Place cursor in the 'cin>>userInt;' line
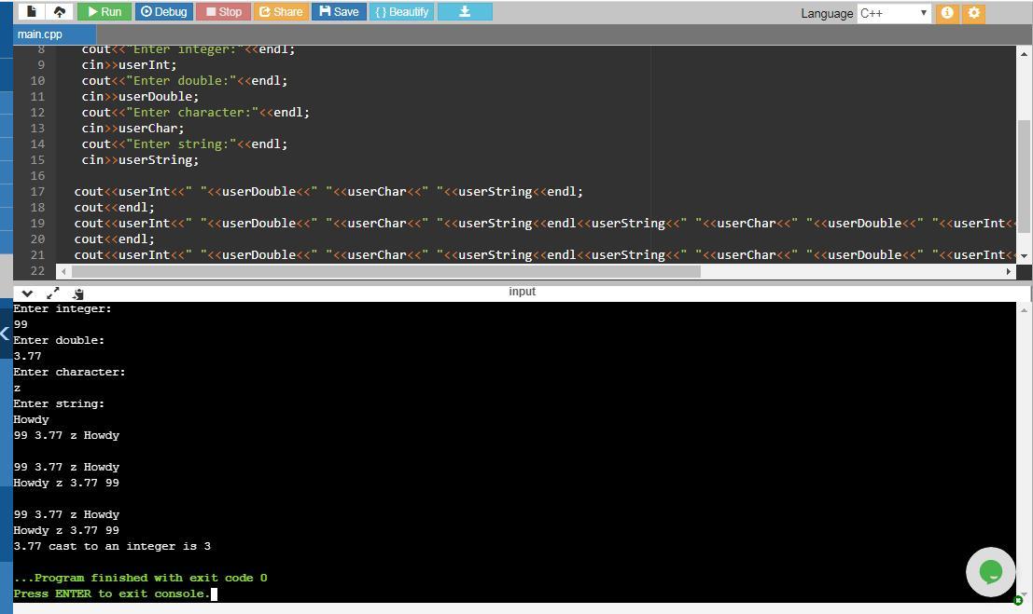Image resolution: width=1033 pixels, height=614 pixels. [129, 65]
